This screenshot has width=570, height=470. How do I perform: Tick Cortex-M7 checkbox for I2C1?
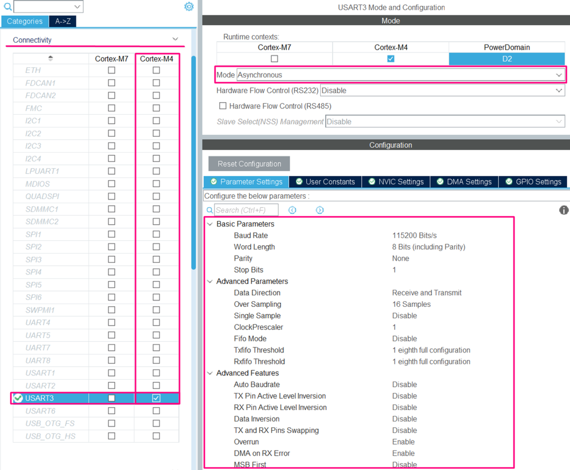tap(112, 121)
